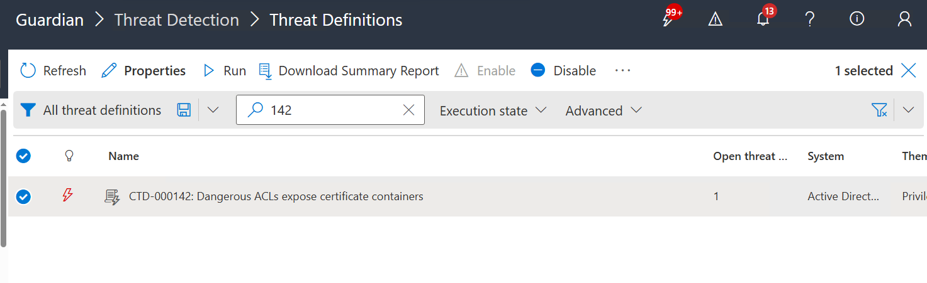The width and height of the screenshot is (927, 283).
Task: Open the warning triangle icon in header
Action: (x=716, y=20)
